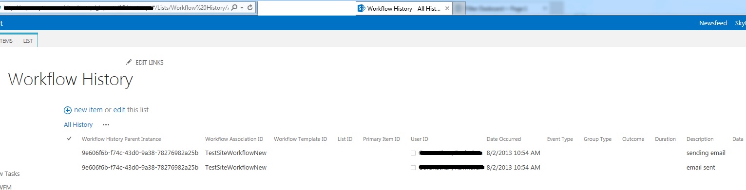Screen dimensions: 746x190
Task: Click the Group Type column header
Action: (x=597, y=139)
